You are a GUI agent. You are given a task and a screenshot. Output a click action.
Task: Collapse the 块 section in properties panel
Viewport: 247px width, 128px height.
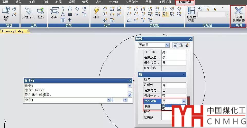(x=184, y=74)
